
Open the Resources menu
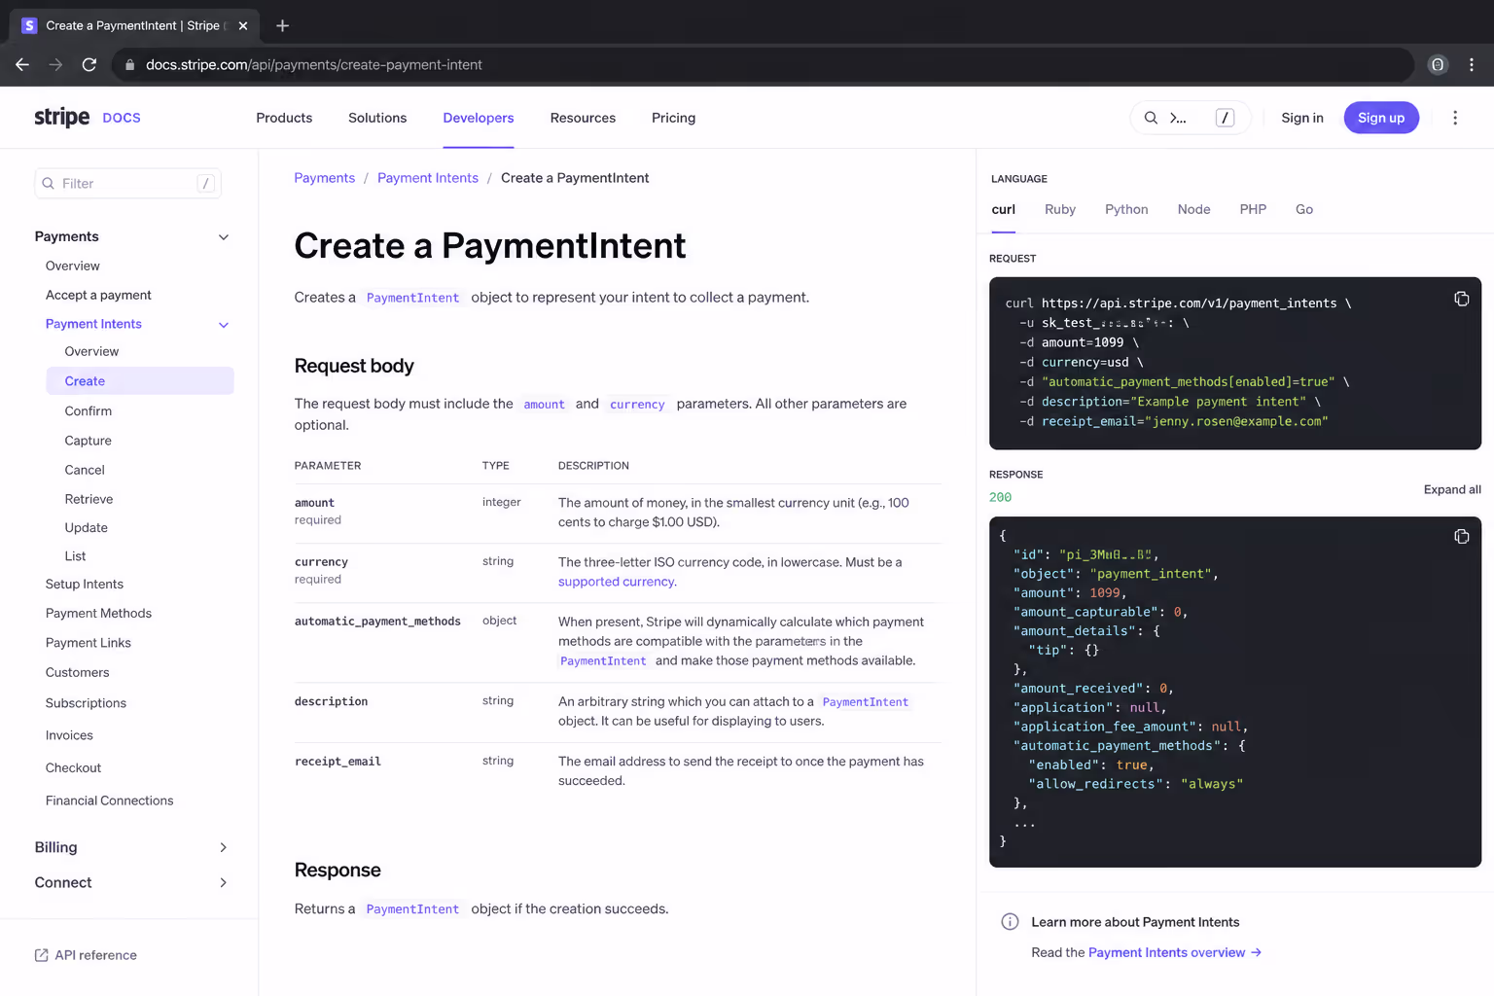pyautogui.click(x=583, y=118)
